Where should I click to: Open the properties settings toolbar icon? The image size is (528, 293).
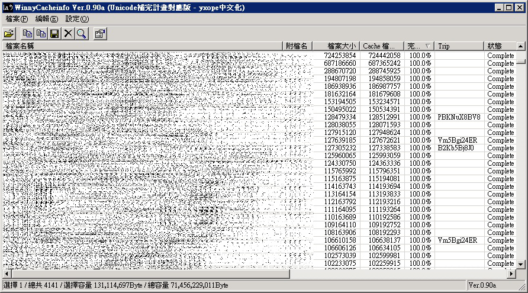tap(99, 34)
